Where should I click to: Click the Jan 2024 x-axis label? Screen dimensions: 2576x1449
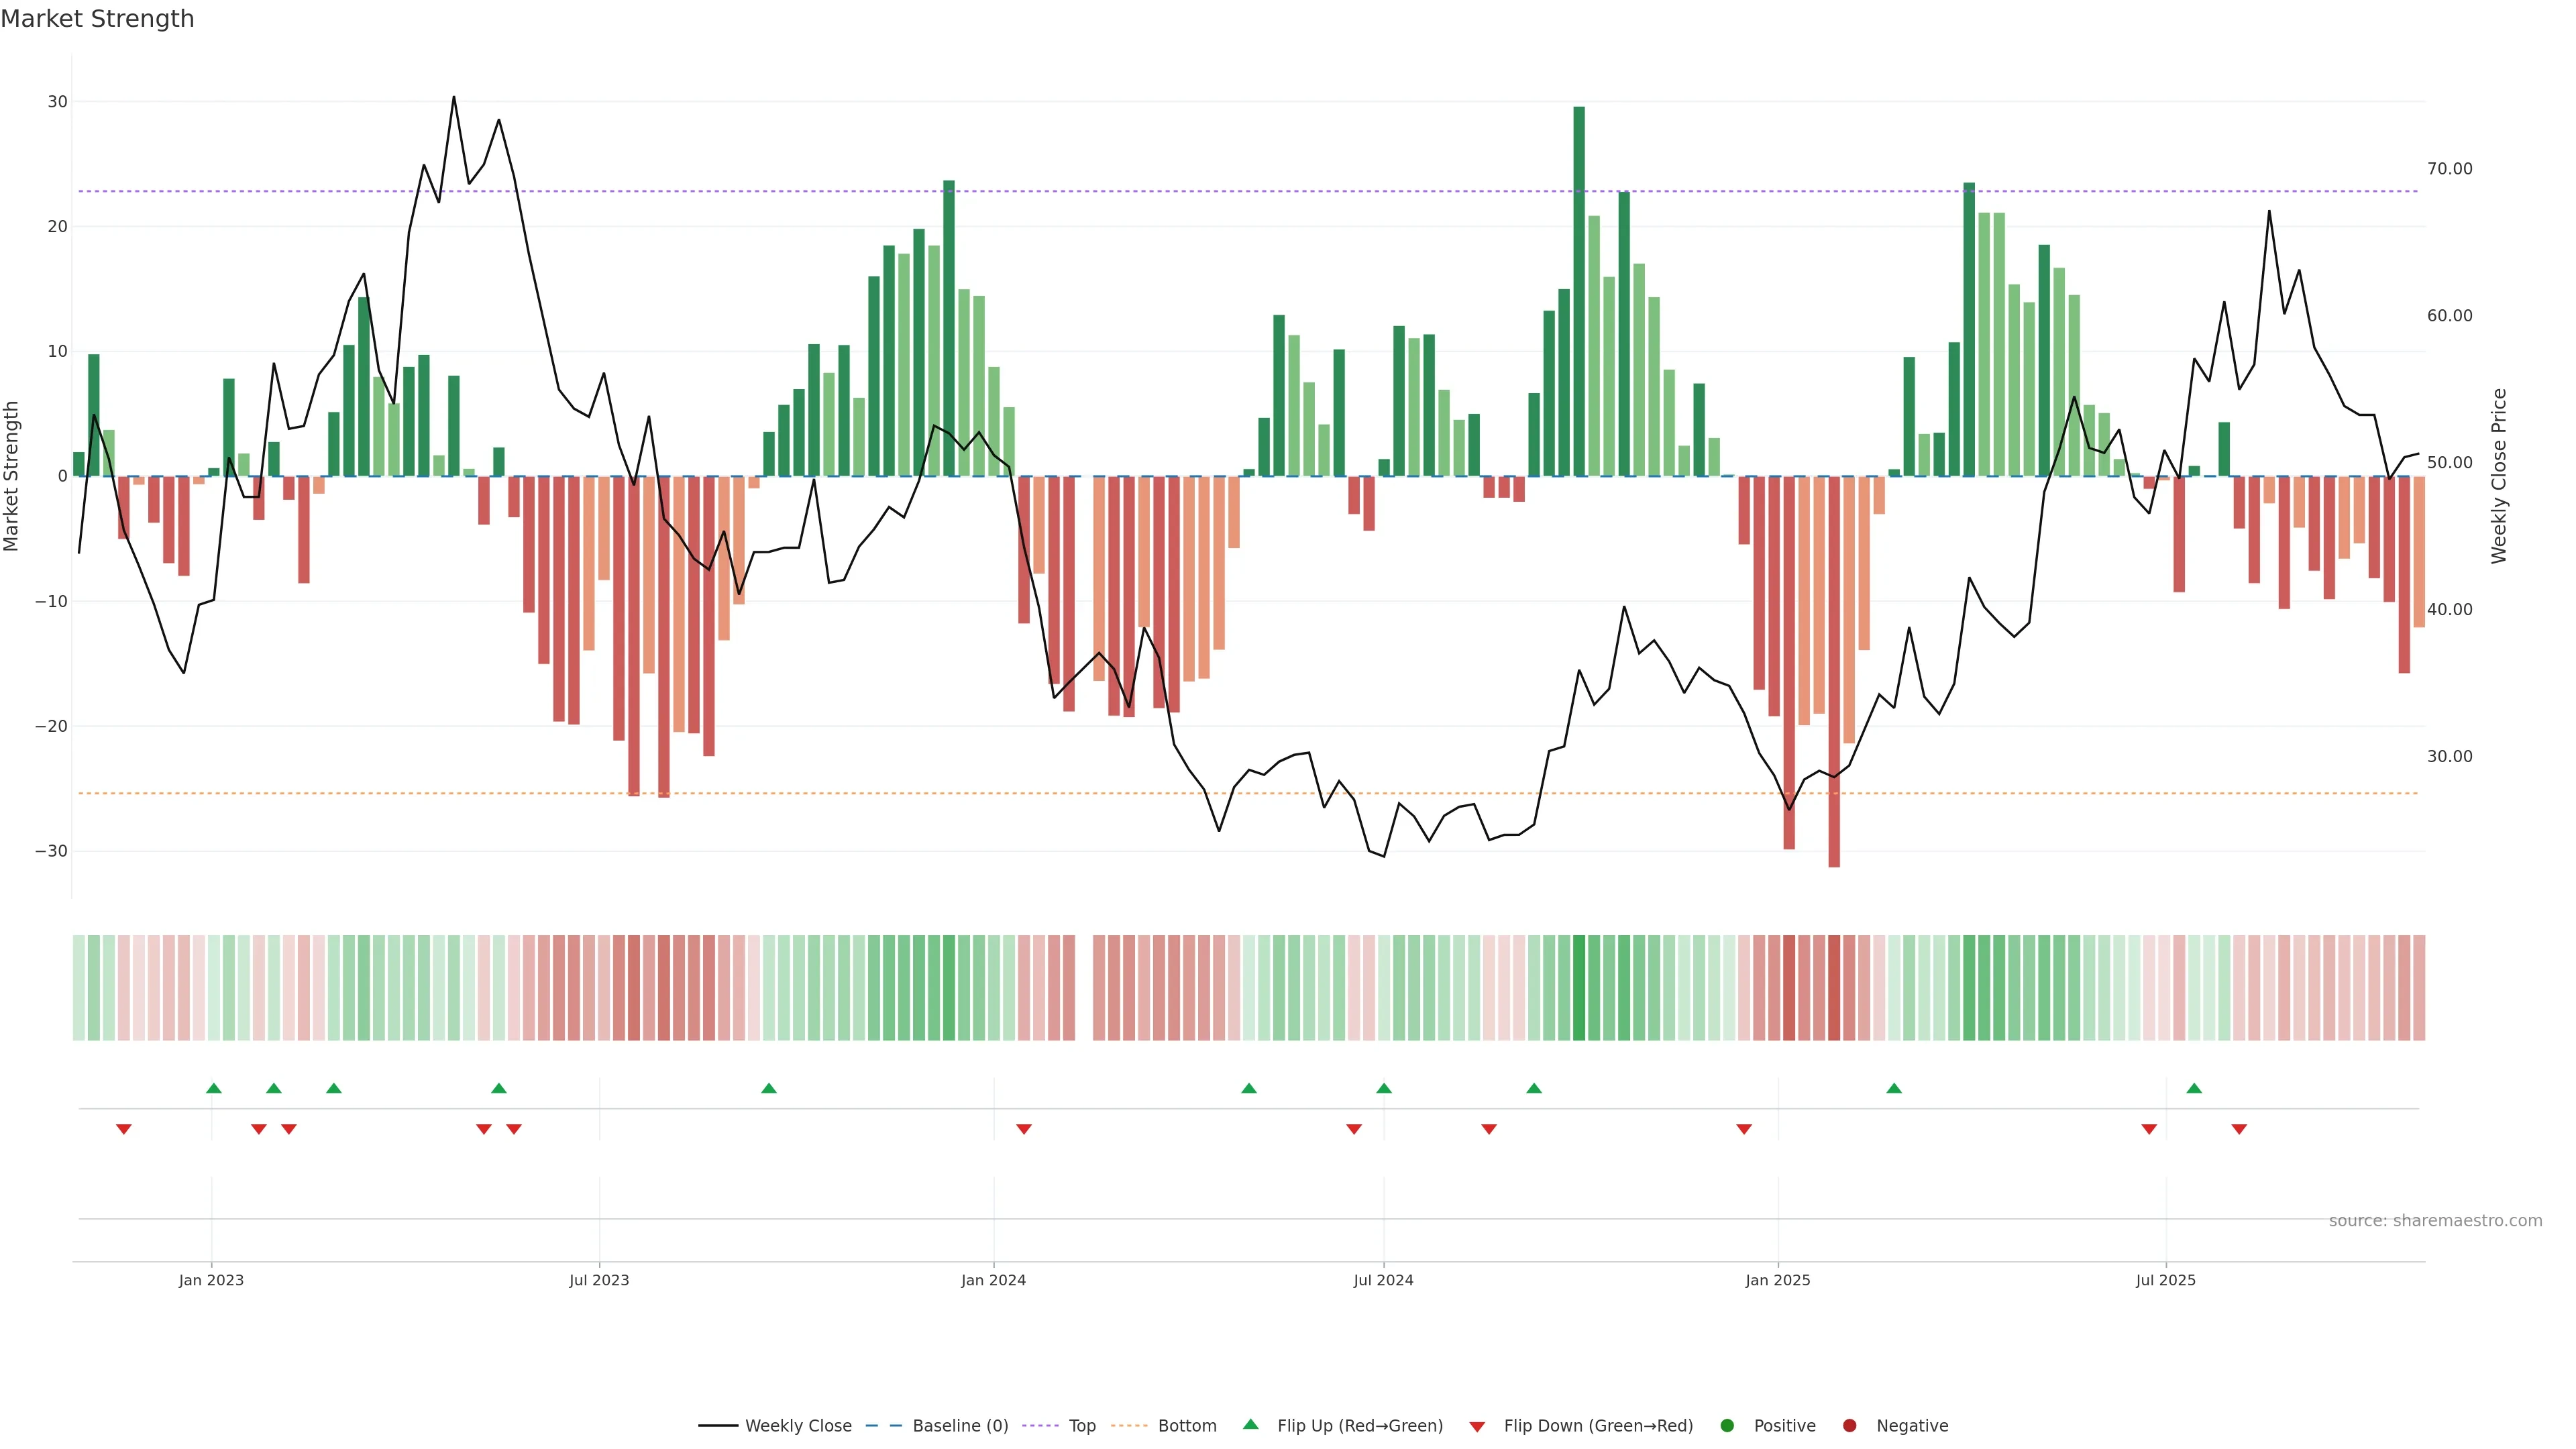(x=993, y=1280)
